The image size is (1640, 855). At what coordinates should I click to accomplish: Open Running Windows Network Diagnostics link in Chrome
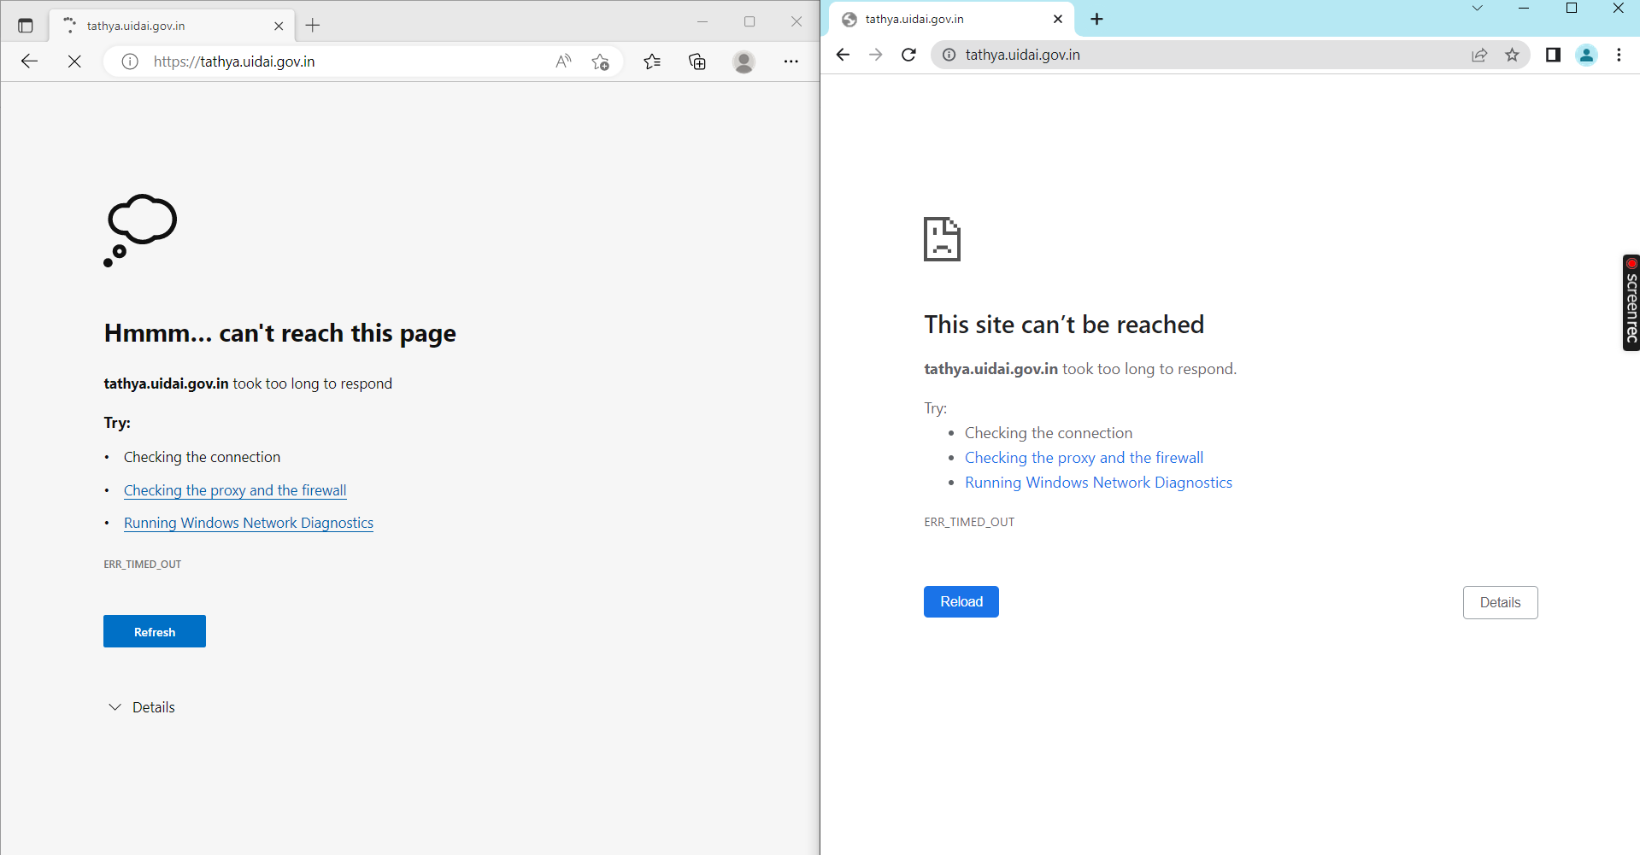(1098, 482)
